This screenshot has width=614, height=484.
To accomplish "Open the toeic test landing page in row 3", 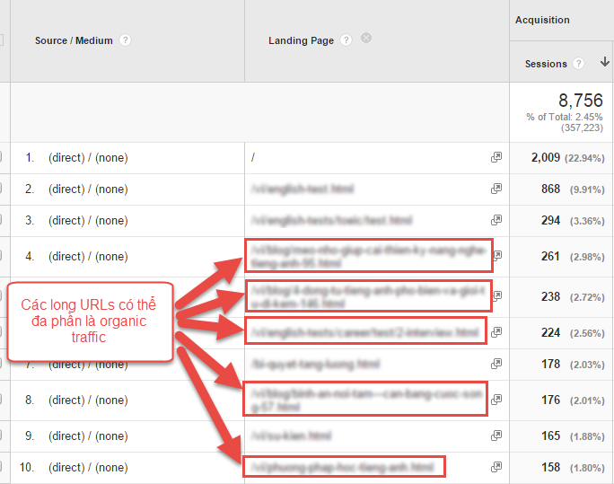I will pyautogui.click(x=331, y=220).
